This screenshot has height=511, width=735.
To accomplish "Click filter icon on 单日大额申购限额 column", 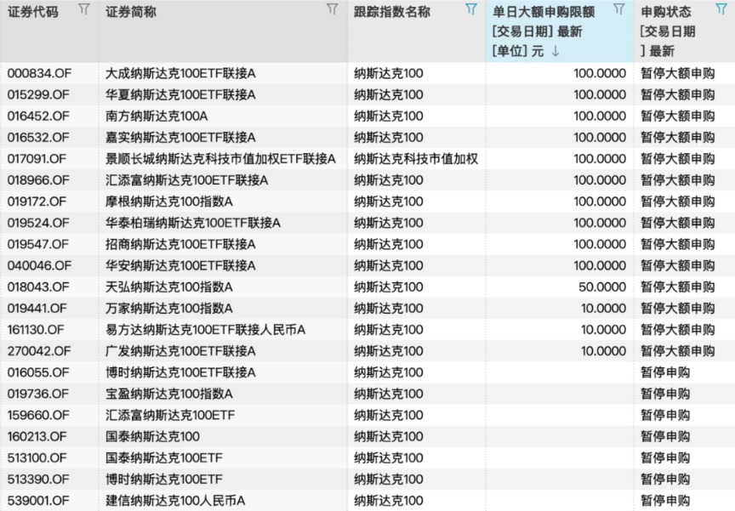I will pyautogui.click(x=619, y=9).
